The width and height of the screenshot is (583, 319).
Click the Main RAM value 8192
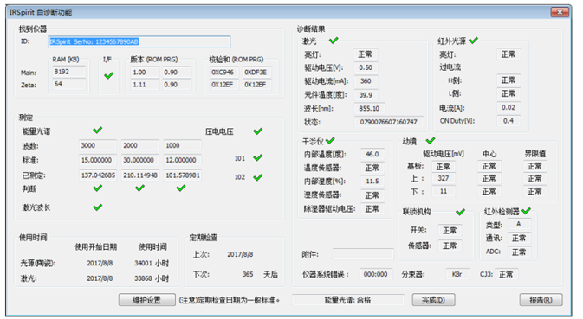pos(68,72)
